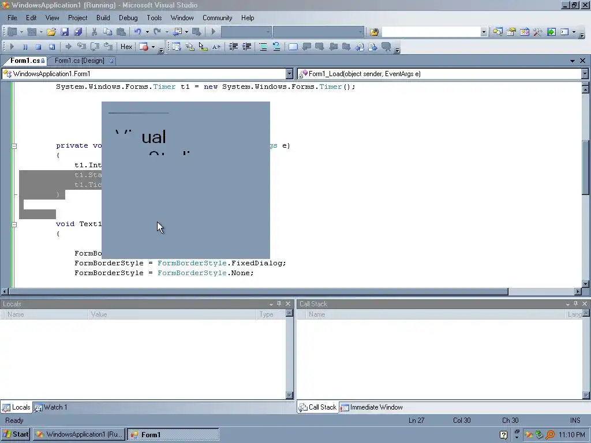Image resolution: width=591 pixels, height=443 pixels.
Task: Open the Form1_Load members dropdown arrow
Action: pos(585,74)
